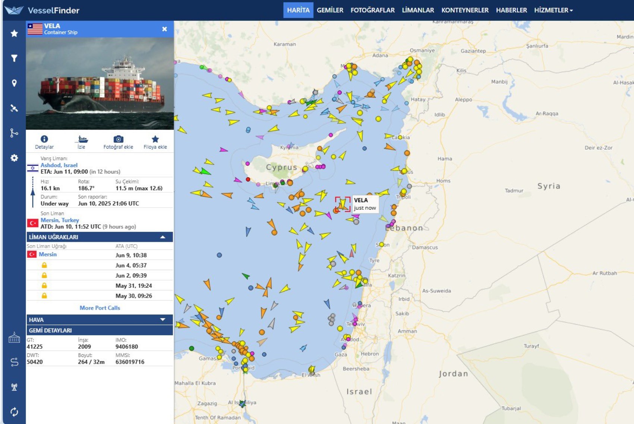The height and width of the screenshot is (424, 634).
Task: Open the GEMİLER tab
Action: [330, 10]
